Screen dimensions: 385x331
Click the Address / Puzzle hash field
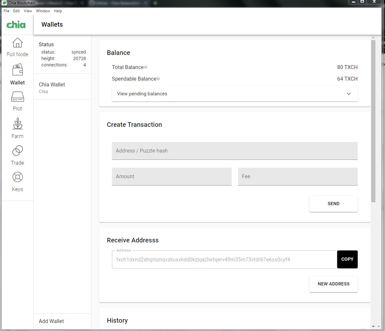(235, 151)
